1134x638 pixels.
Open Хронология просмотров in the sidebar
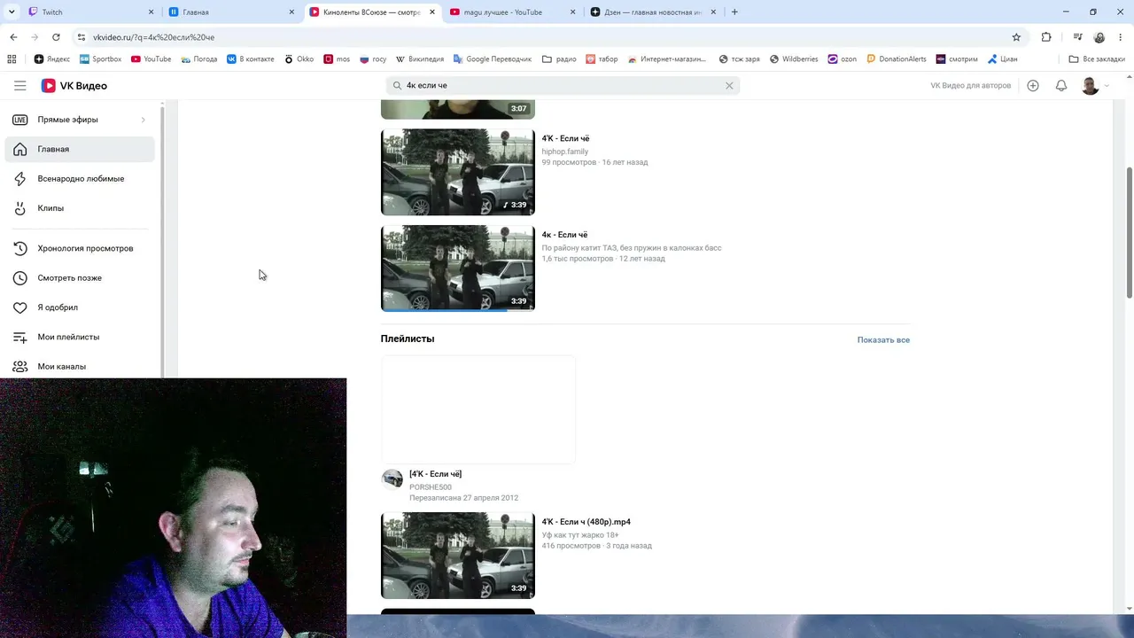tap(80, 248)
